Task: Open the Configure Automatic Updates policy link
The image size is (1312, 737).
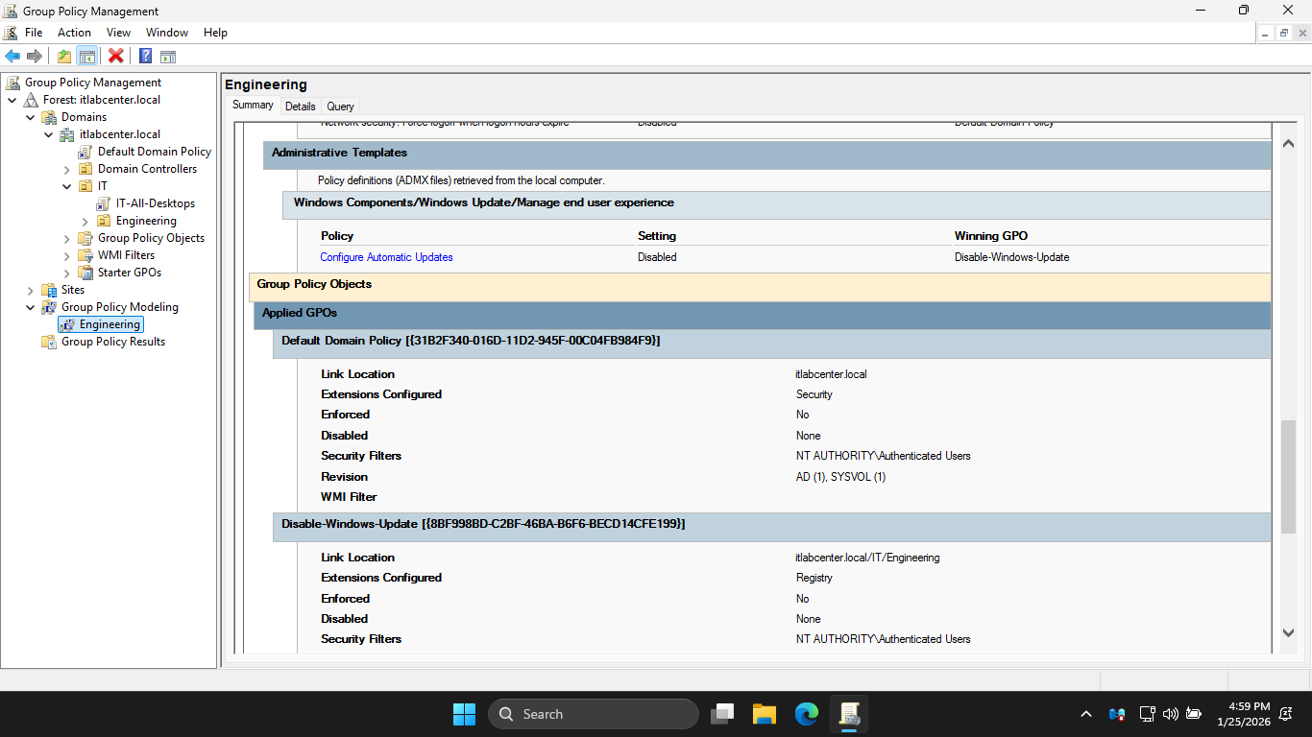Action: click(x=386, y=257)
